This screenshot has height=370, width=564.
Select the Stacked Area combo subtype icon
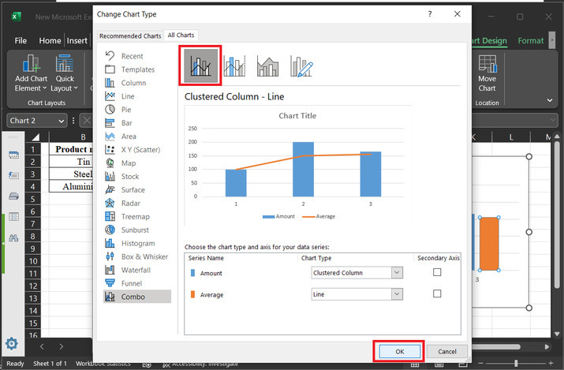(268, 67)
